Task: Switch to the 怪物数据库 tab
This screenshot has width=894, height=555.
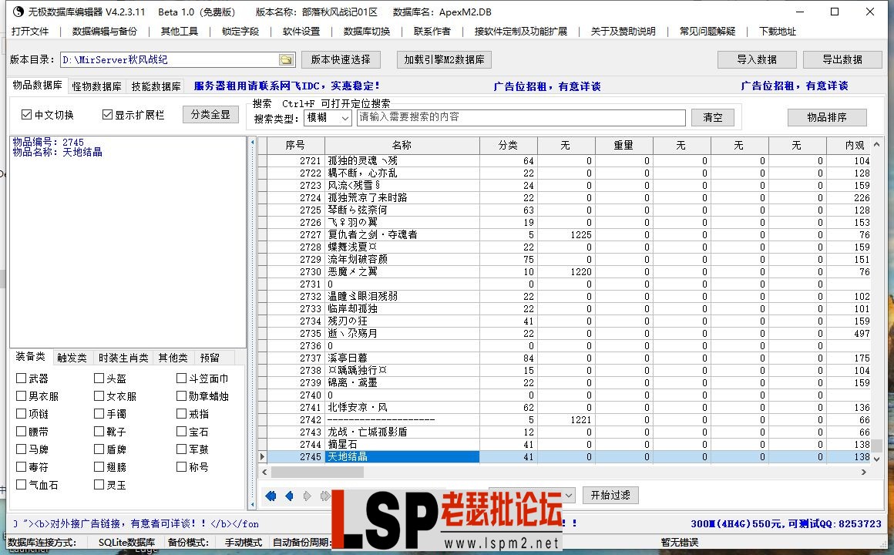Action: [96, 86]
